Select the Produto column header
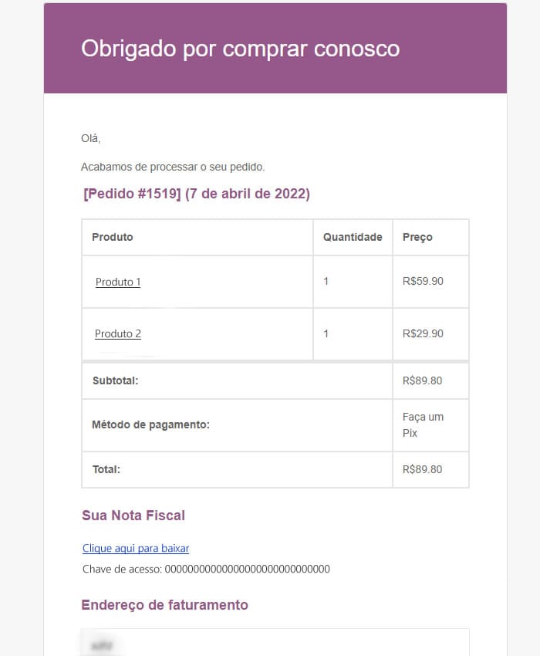Viewport: 540px width, 656px height. tap(113, 237)
